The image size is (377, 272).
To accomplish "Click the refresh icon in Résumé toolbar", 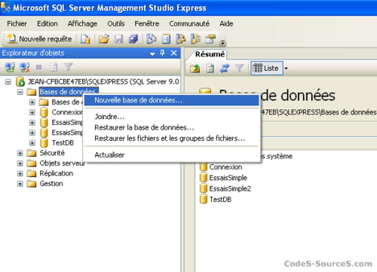I will [210, 68].
